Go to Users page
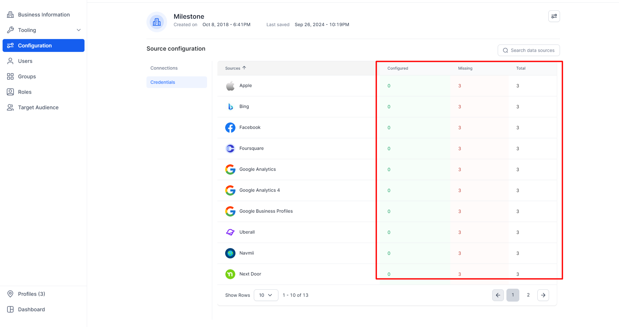The image size is (619, 327). pyautogui.click(x=44, y=61)
